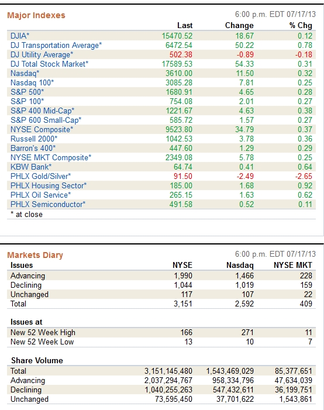The width and height of the screenshot is (324, 410).
Task: Click the DJ Utility Average link
Action: click(42, 54)
